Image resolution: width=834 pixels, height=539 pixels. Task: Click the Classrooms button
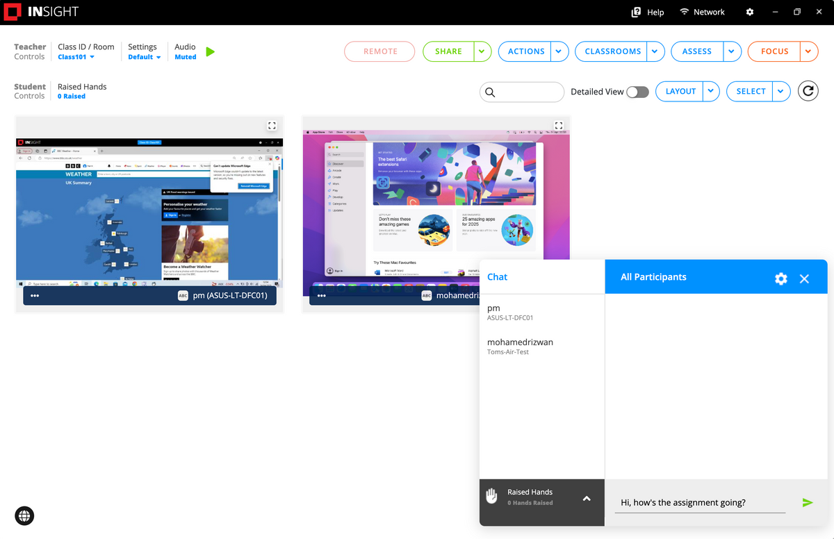pyautogui.click(x=612, y=51)
